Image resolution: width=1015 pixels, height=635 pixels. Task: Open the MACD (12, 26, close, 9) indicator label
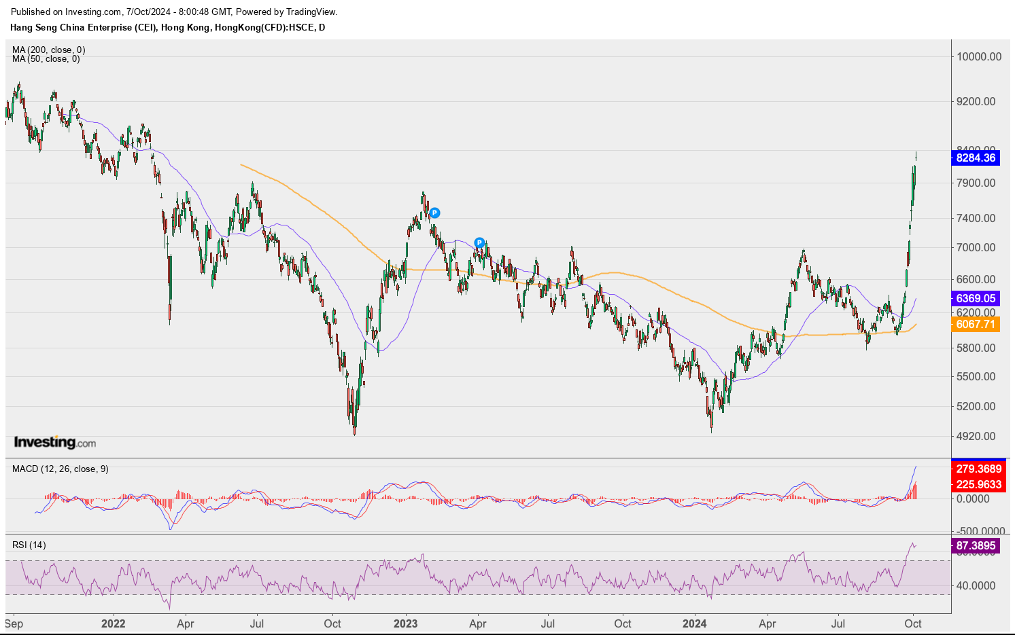pyautogui.click(x=60, y=469)
